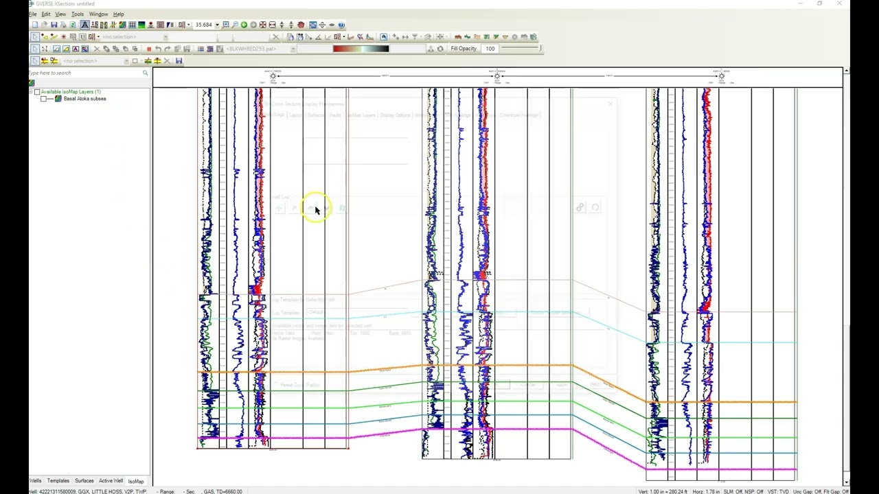The image size is (879, 494).
Task: Select the Basal Atoka subsea layer
Action: coord(84,99)
